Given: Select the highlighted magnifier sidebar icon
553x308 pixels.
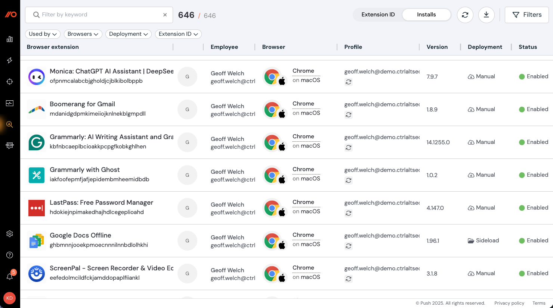Looking at the screenshot, I should pos(10,124).
